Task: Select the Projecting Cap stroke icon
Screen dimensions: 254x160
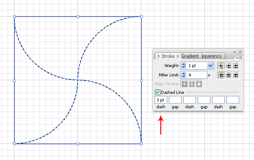Action: [236, 66]
